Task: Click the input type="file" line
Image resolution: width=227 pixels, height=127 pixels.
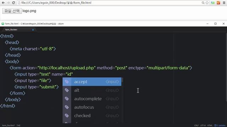Action: coord(33,80)
